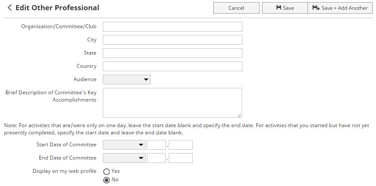Click the End Date year field
Screen dimensions: 376x186
click(181, 158)
